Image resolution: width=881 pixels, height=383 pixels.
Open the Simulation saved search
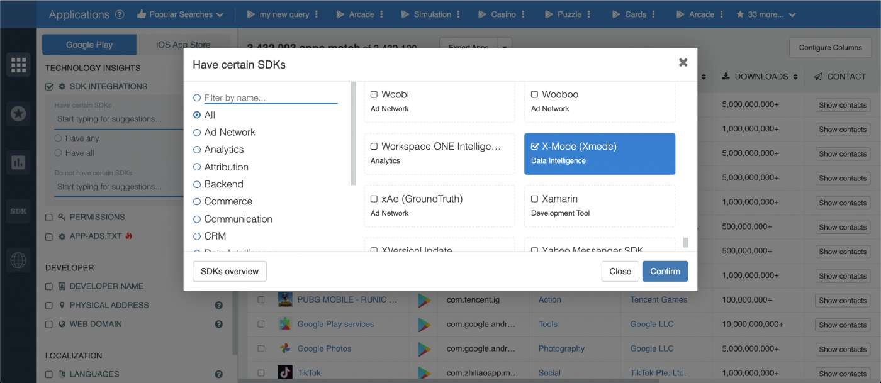(x=426, y=14)
